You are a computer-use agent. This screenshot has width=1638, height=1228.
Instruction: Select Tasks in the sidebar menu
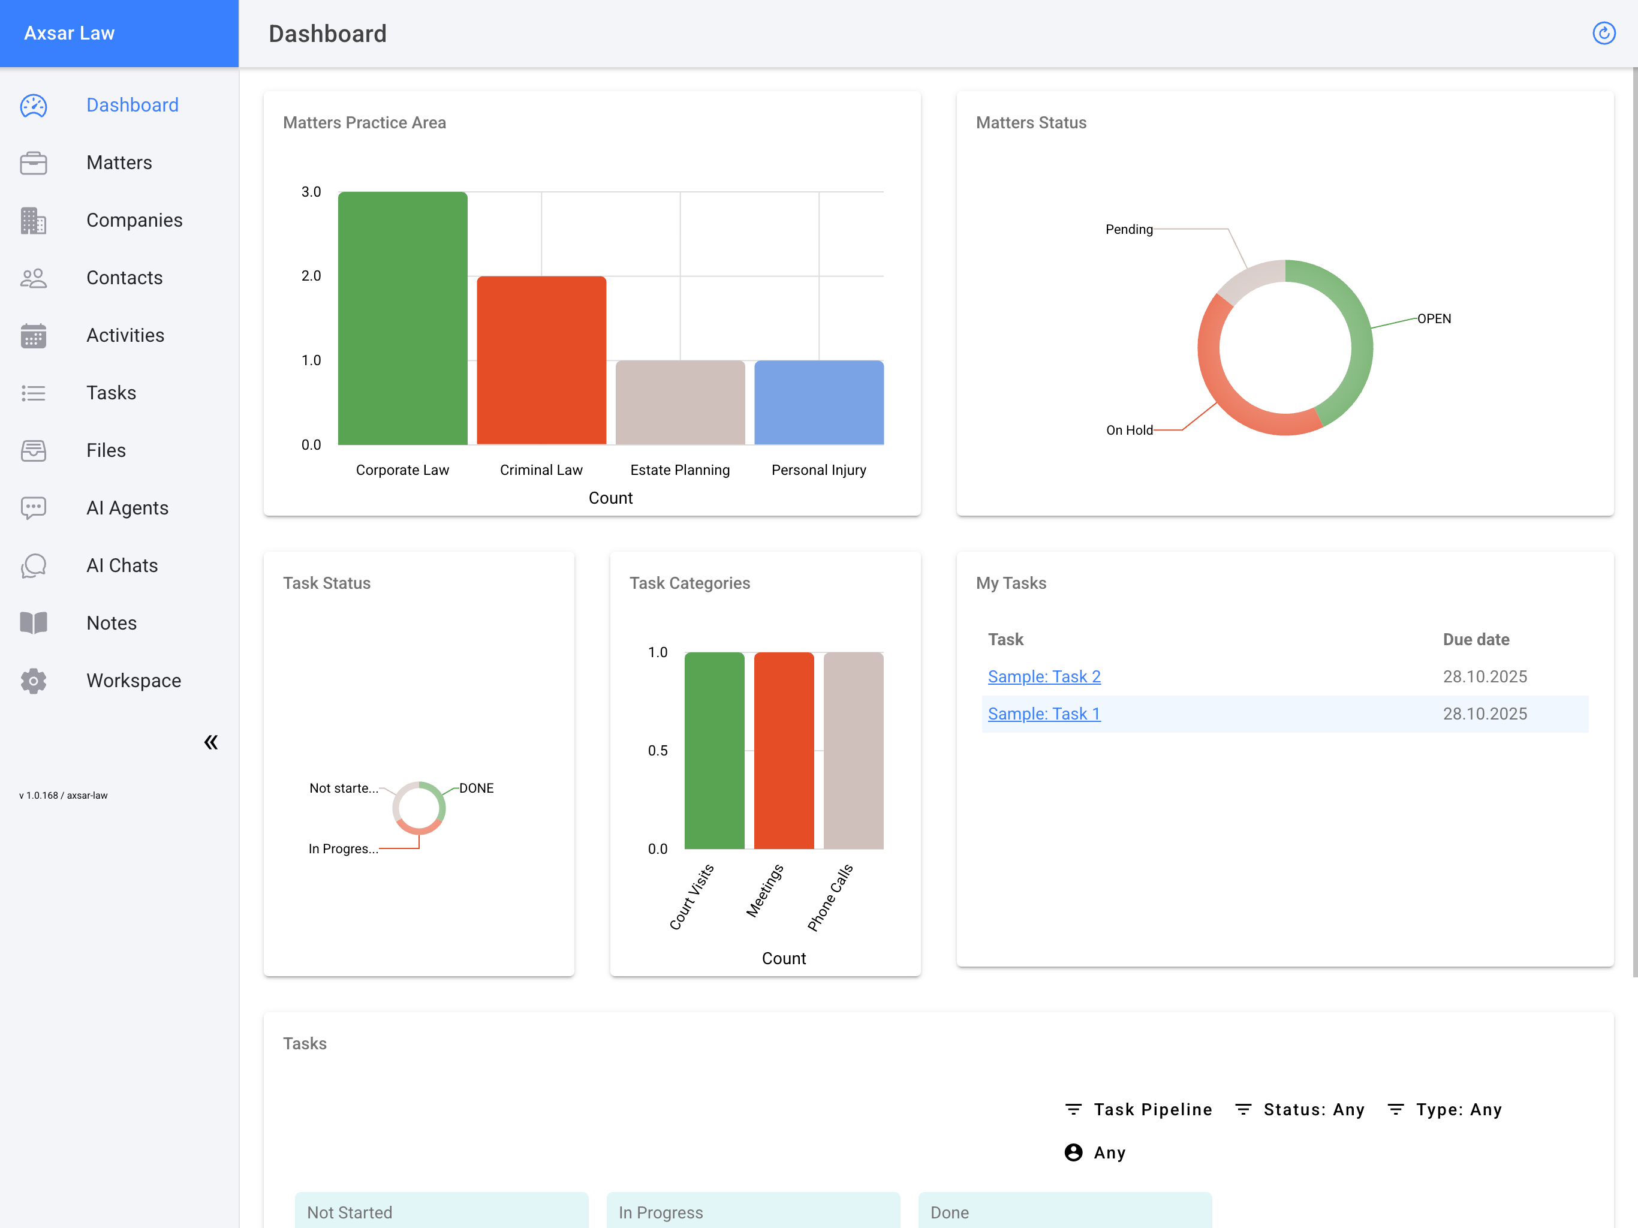click(111, 393)
